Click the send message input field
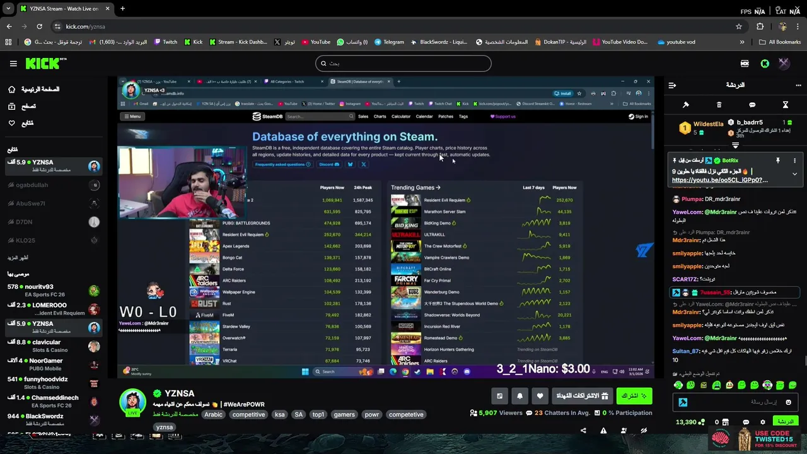 point(734,402)
